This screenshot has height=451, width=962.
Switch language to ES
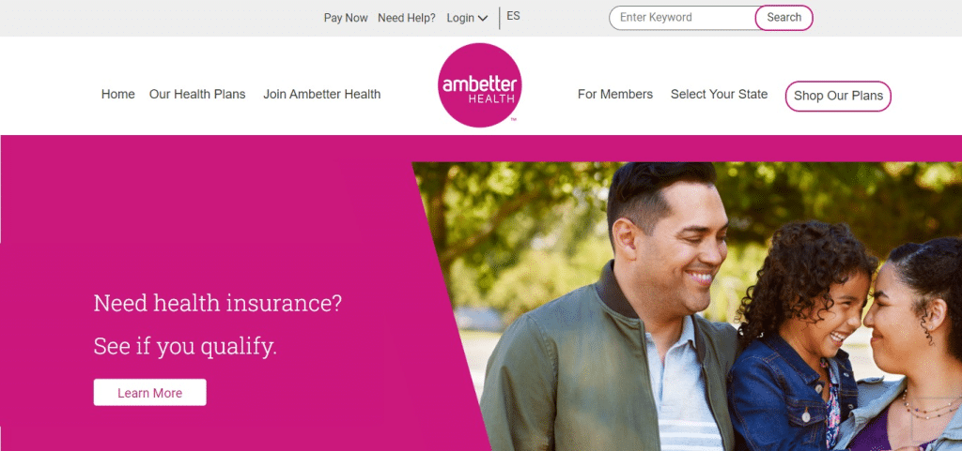point(514,16)
